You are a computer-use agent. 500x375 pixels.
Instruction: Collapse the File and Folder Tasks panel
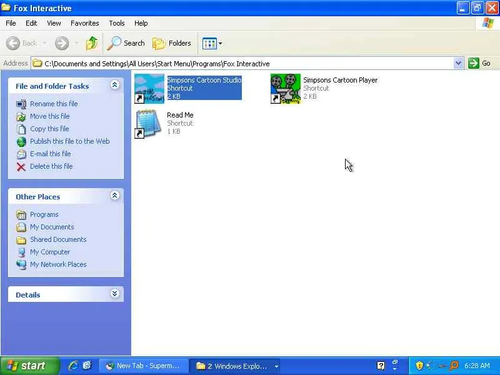coord(114,85)
